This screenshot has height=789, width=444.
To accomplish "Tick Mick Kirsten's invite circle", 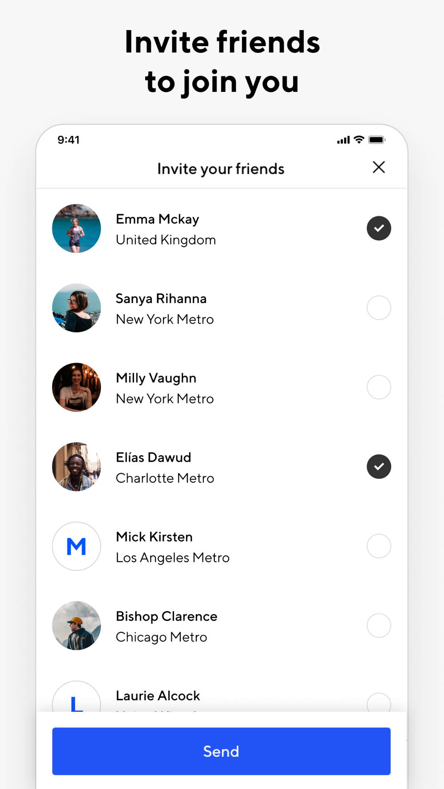I will [x=379, y=546].
